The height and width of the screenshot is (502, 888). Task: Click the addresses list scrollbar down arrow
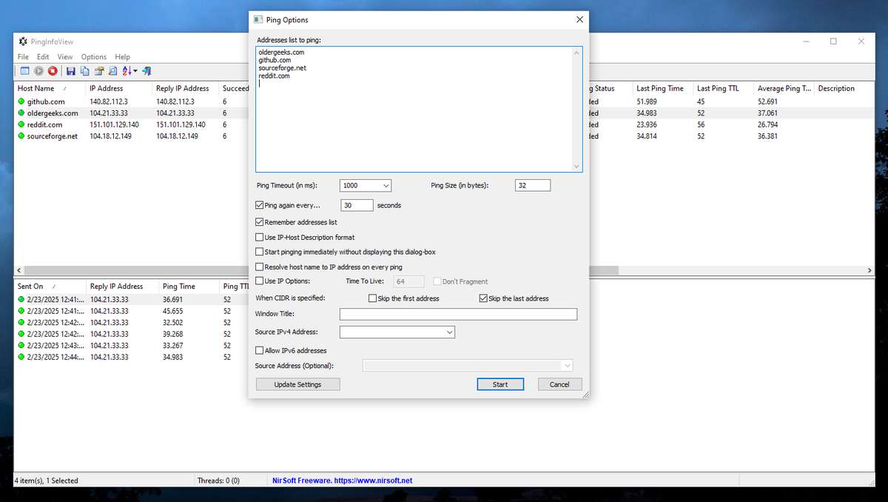(576, 167)
